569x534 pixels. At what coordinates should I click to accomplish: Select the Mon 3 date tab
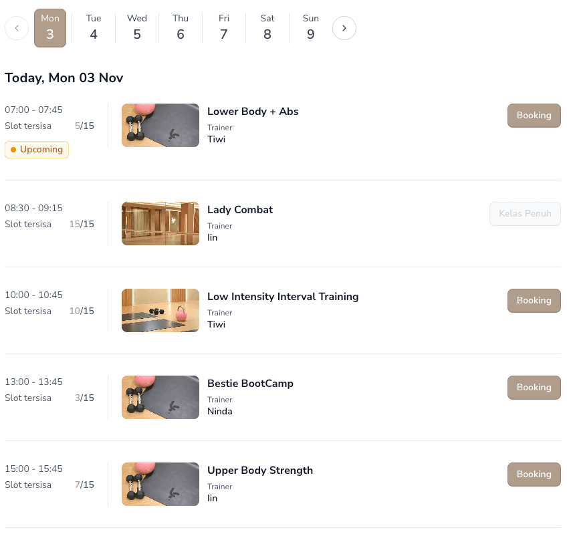(50, 28)
